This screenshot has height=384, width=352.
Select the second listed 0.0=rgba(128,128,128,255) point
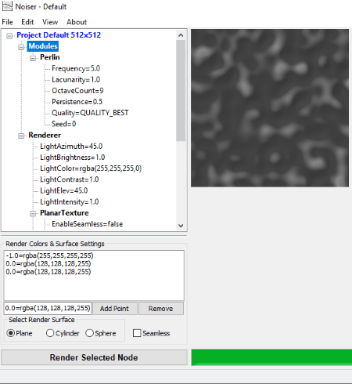[x=48, y=263]
